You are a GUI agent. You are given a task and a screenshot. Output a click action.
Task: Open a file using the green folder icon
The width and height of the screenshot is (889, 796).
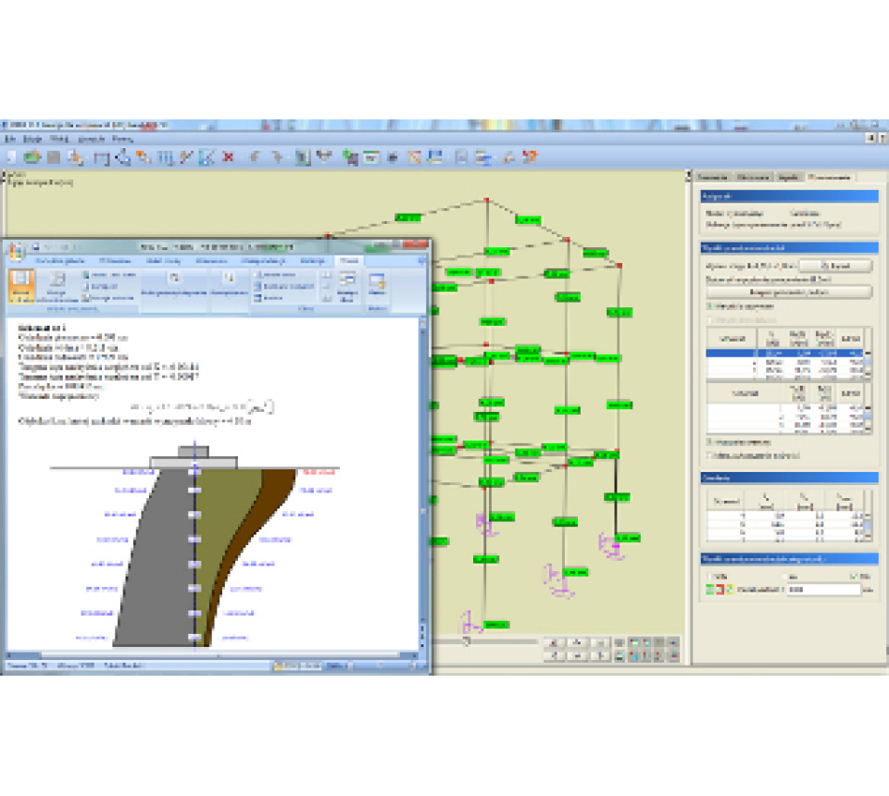[x=33, y=157]
